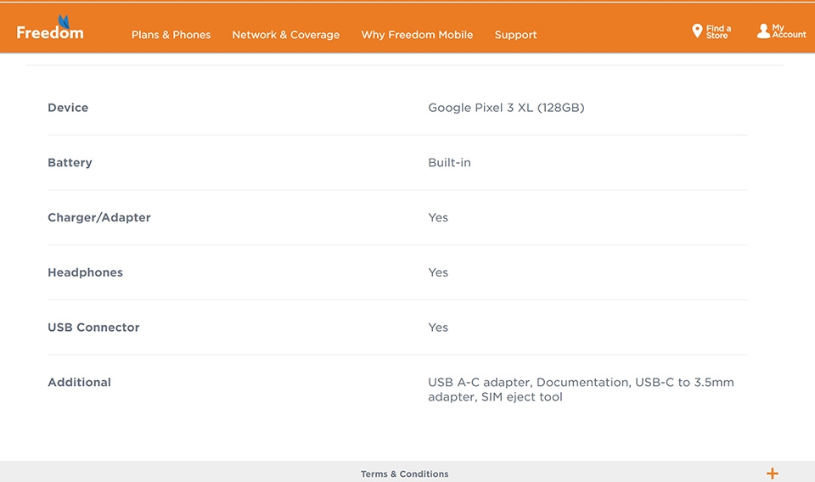
Task: Expand Terms & Conditions with the plus icon
Action: (x=772, y=474)
